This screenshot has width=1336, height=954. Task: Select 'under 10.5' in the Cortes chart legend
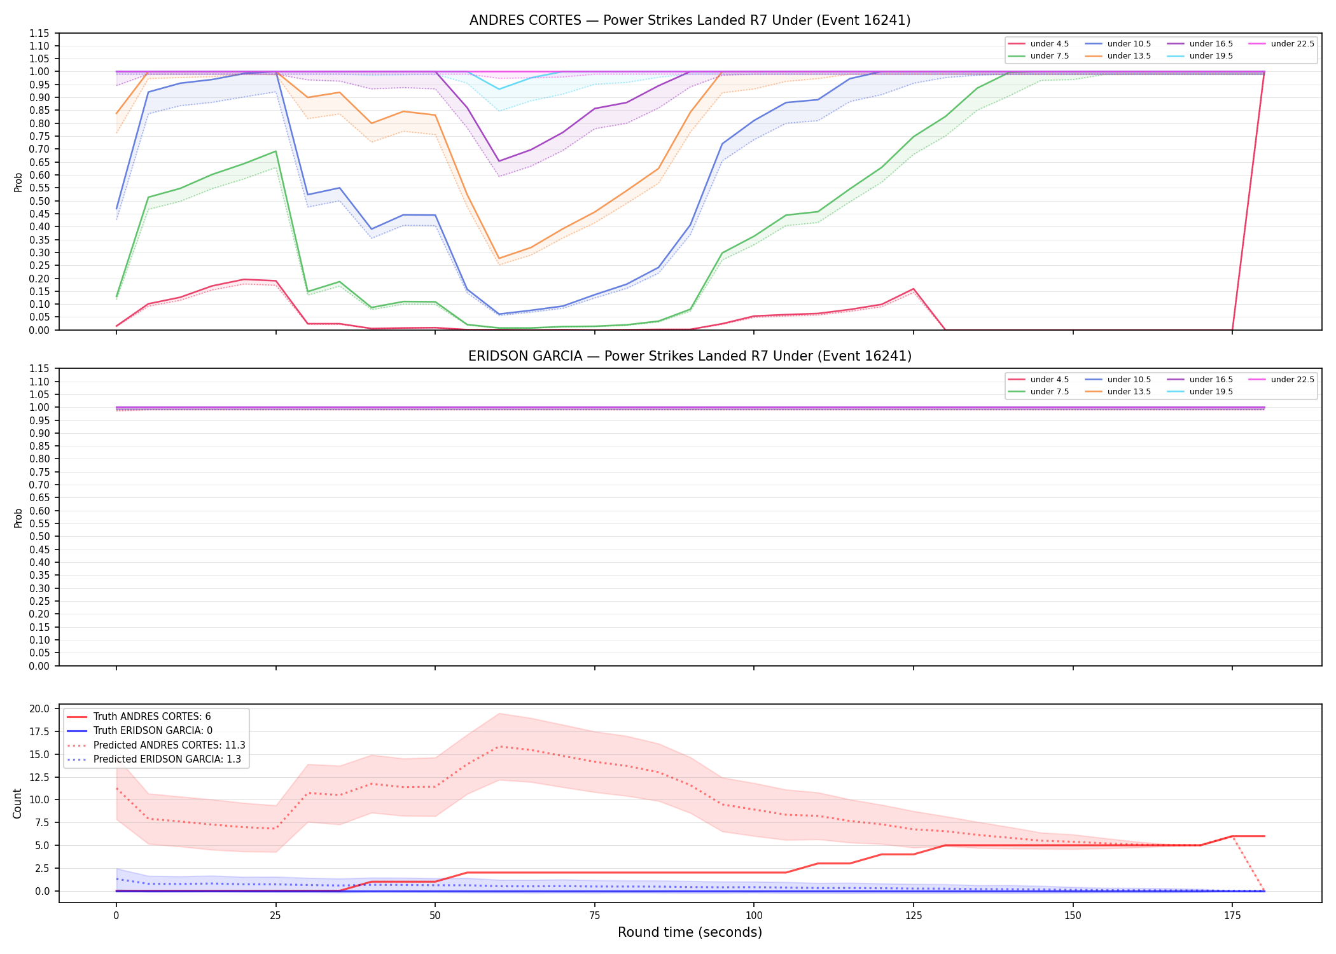pos(1118,44)
